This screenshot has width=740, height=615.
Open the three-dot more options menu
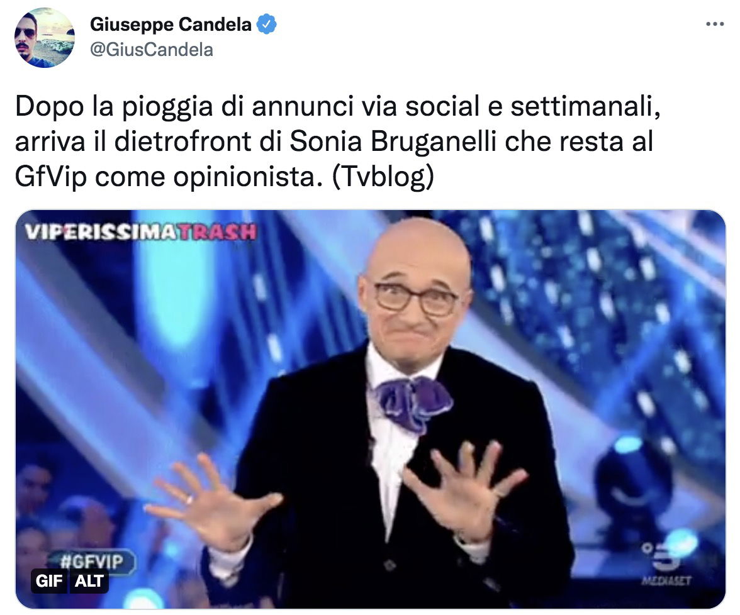[715, 24]
